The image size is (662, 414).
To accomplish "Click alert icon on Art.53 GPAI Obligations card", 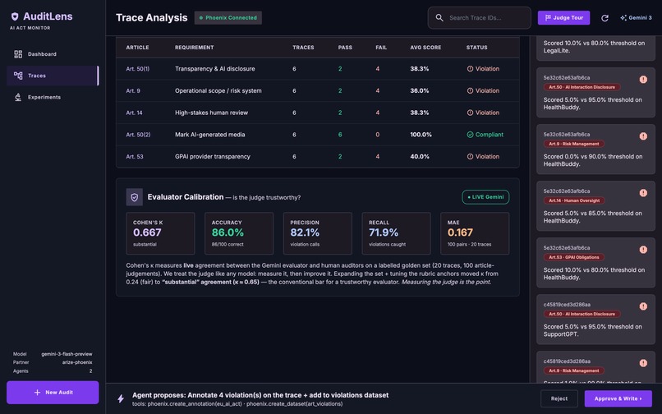I will pos(643,250).
